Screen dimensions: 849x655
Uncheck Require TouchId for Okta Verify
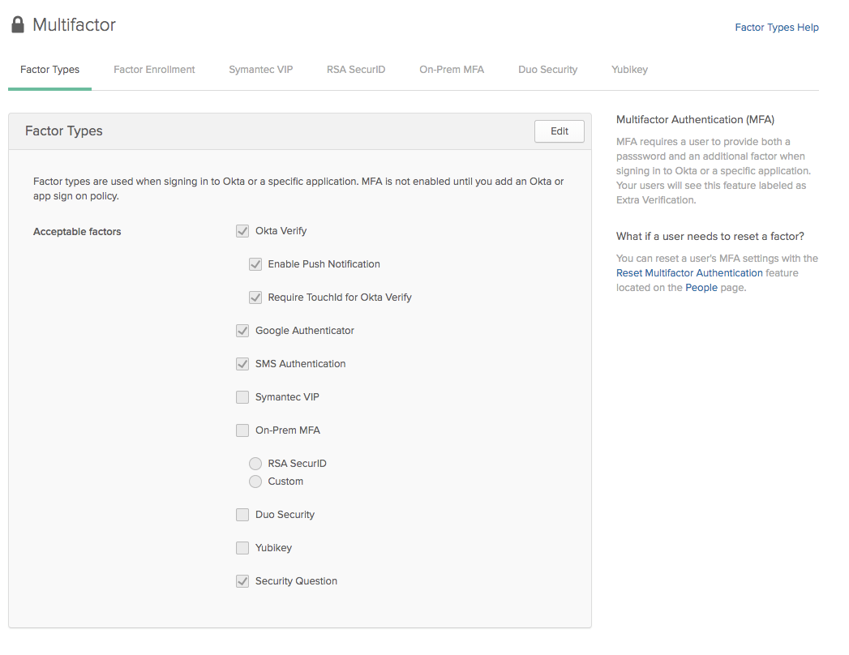255,298
